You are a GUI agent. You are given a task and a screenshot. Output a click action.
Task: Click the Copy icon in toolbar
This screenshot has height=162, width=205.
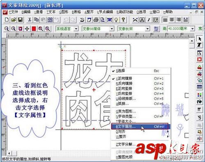point(36,20)
